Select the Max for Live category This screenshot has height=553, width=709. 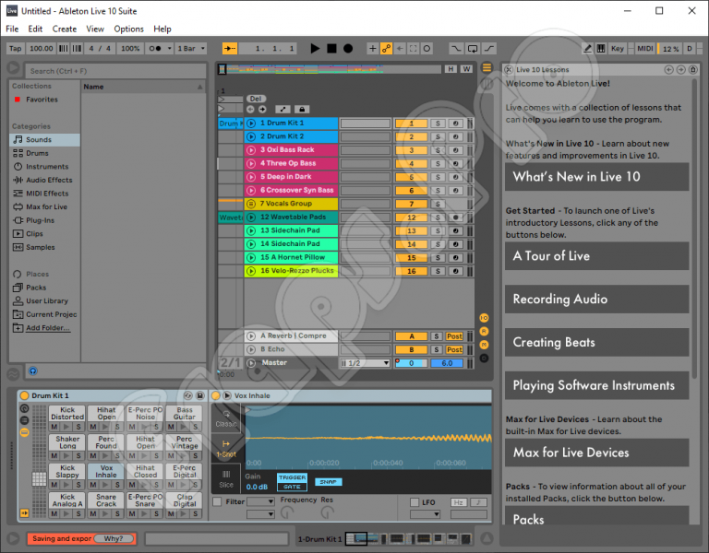(46, 206)
